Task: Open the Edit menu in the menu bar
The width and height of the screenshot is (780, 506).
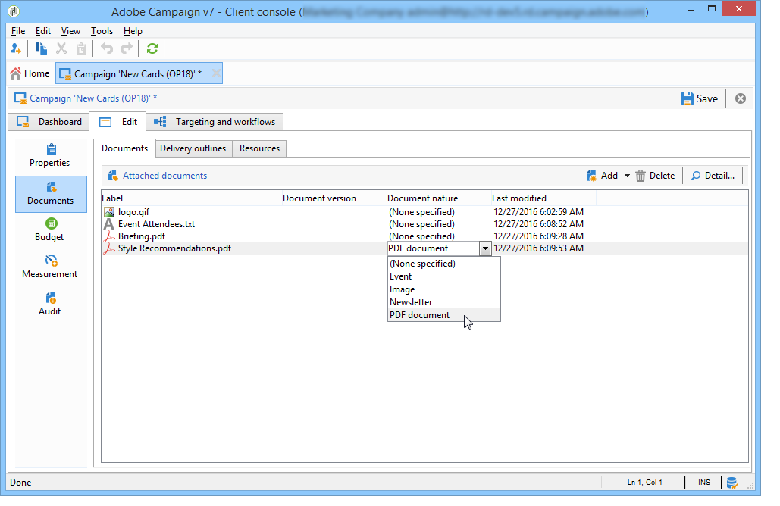Action: (x=42, y=31)
